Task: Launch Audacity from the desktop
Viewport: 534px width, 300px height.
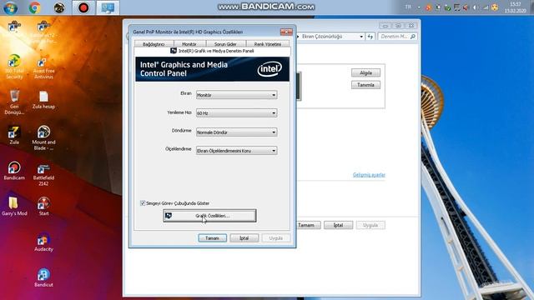Action: [x=43, y=242]
